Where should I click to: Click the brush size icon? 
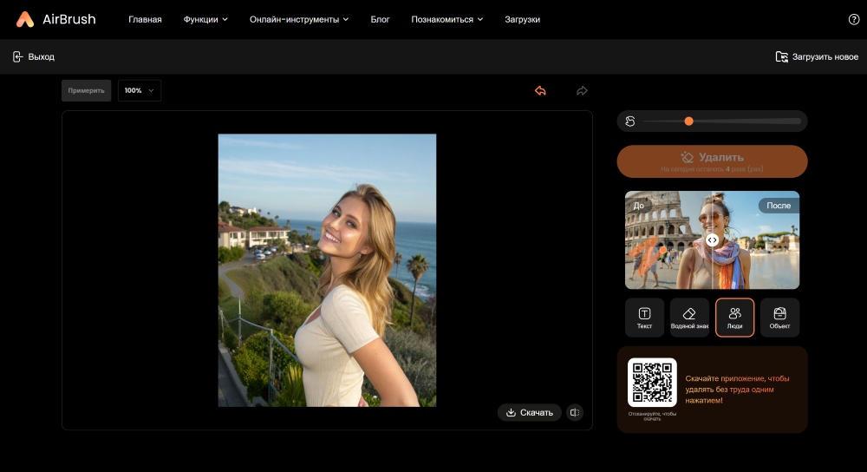(630, 121)
